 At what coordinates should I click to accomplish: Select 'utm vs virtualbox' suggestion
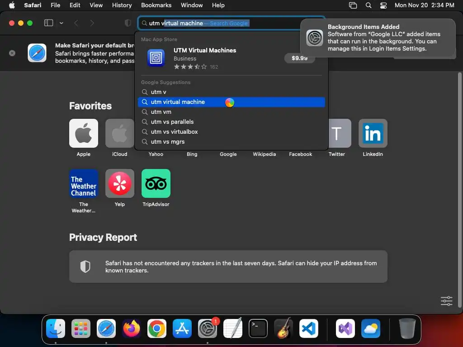tap(231, 132)
